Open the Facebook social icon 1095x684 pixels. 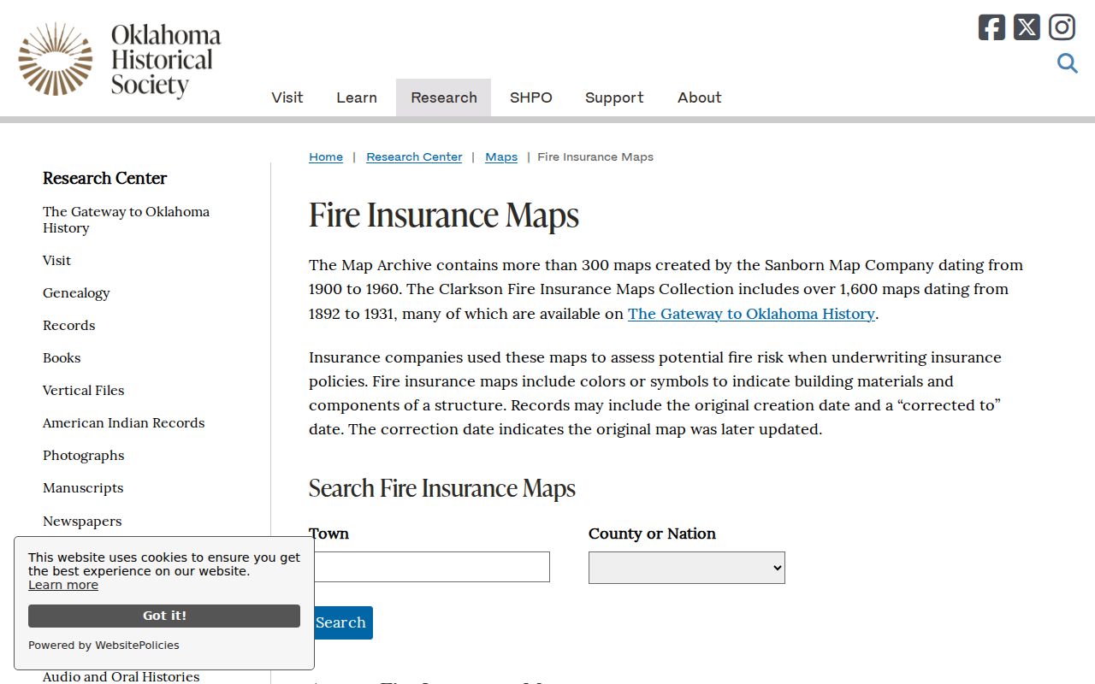click(991, 27)
